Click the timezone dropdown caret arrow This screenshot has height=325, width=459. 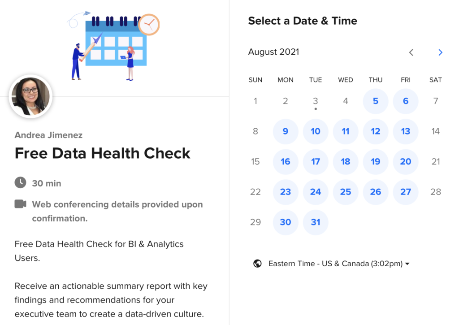coord(407,264)
